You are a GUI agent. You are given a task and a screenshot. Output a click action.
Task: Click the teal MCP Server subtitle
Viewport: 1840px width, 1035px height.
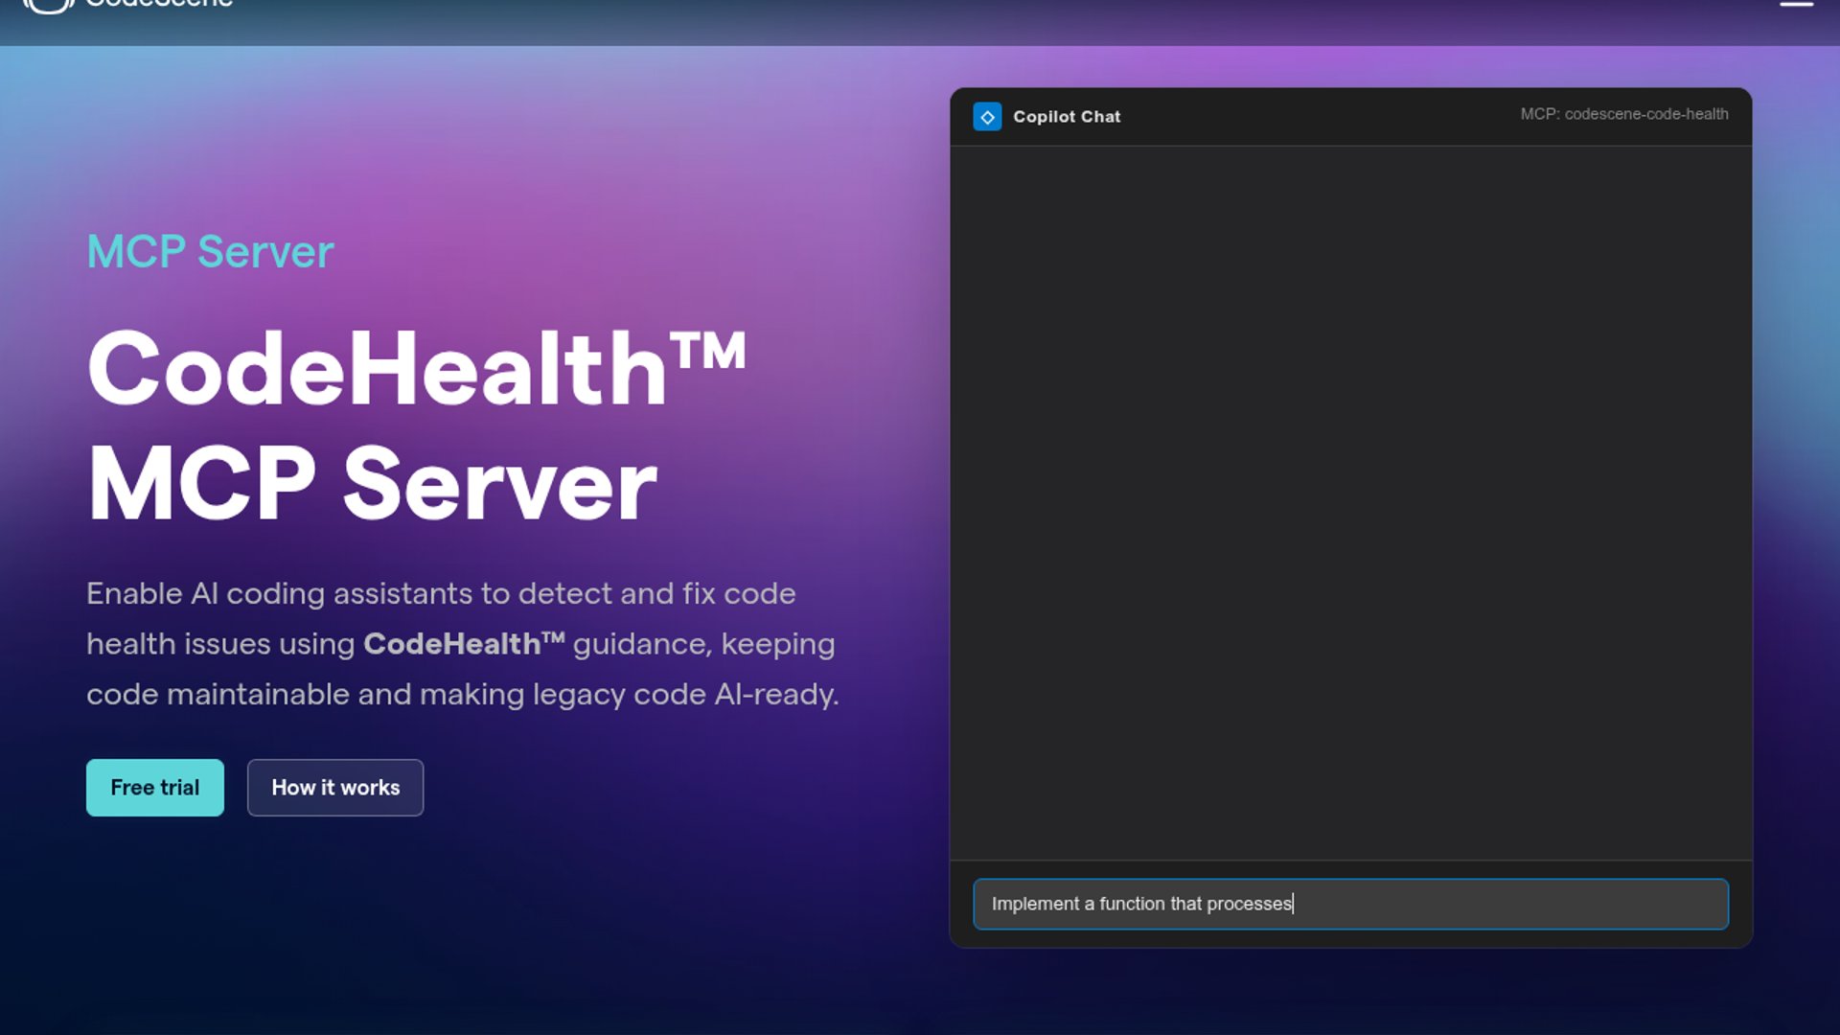coord(210,252)
